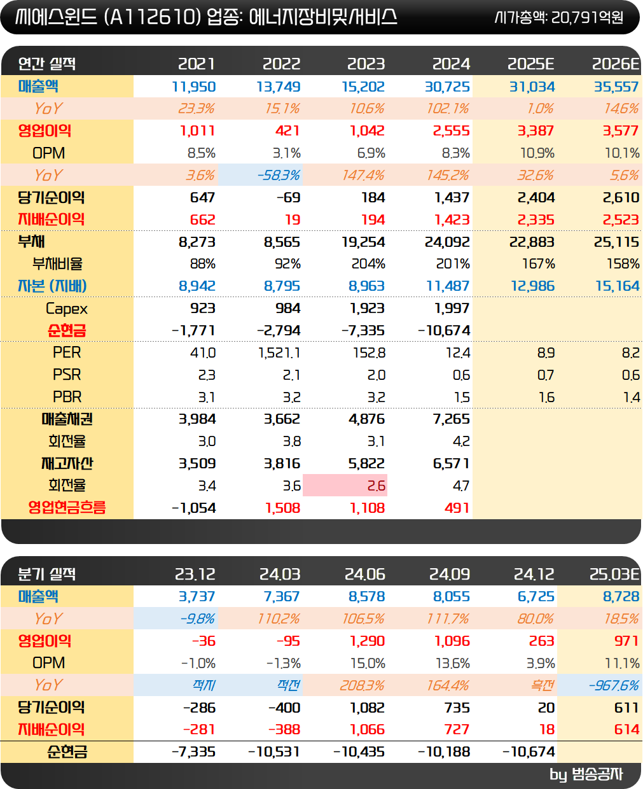Click the 2025E PER value 8.9
This screenshot has width=643, height=789.
(546, 353)
